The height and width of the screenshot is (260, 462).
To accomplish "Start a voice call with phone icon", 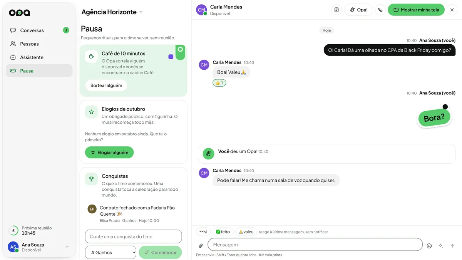I will pyautogui.click(x=380, y=10).
